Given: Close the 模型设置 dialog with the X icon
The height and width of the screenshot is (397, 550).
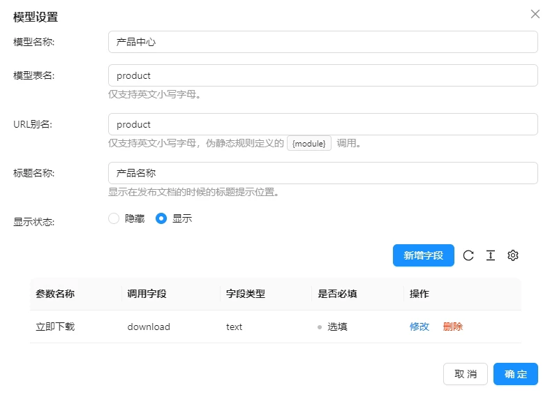Looking at the screenshot, I should (535, 14).
